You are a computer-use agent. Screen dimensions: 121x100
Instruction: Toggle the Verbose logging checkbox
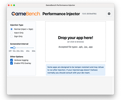point(12,60)
